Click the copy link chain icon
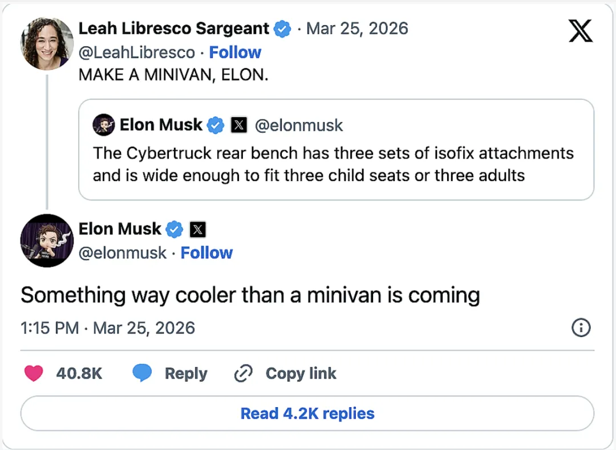The width and height of the screenshot is (616, 450). (x=244, y=373)
